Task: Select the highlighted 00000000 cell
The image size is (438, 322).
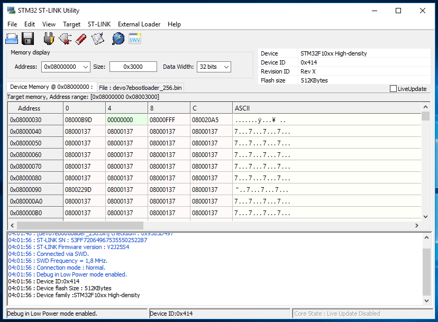Action: (127, 120)
